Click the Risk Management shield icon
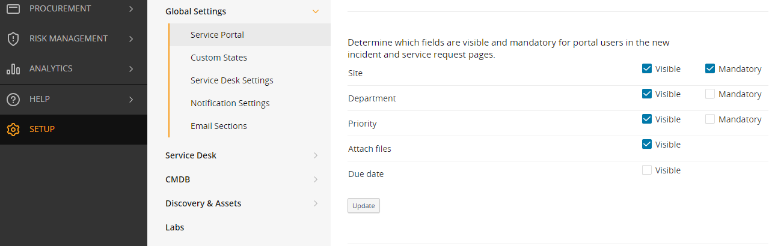769x246 pixels. pyautogui.click(x=13, y=39)
